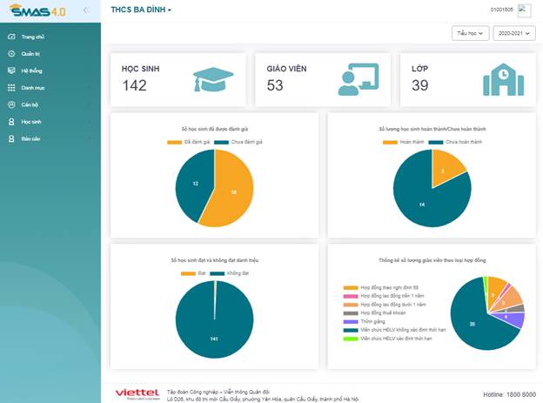Screen dimensions: 543x403
Task: Click the Quản trị sidebar icon
Action: point(11,54)
